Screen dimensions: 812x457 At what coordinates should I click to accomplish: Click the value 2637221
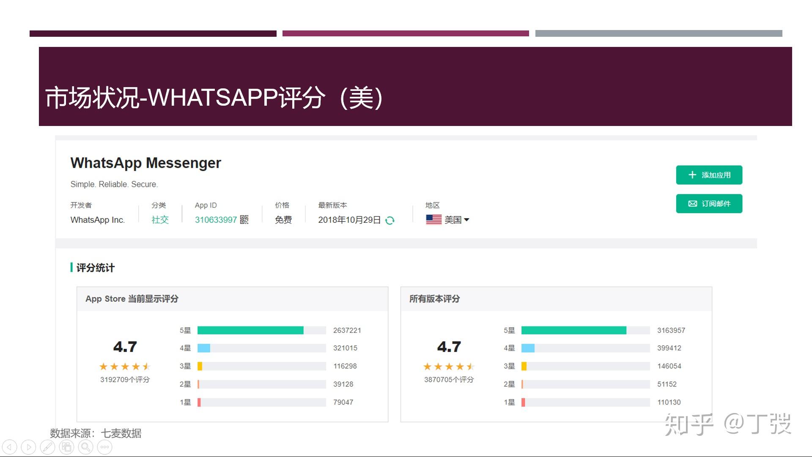pos(347,330)
